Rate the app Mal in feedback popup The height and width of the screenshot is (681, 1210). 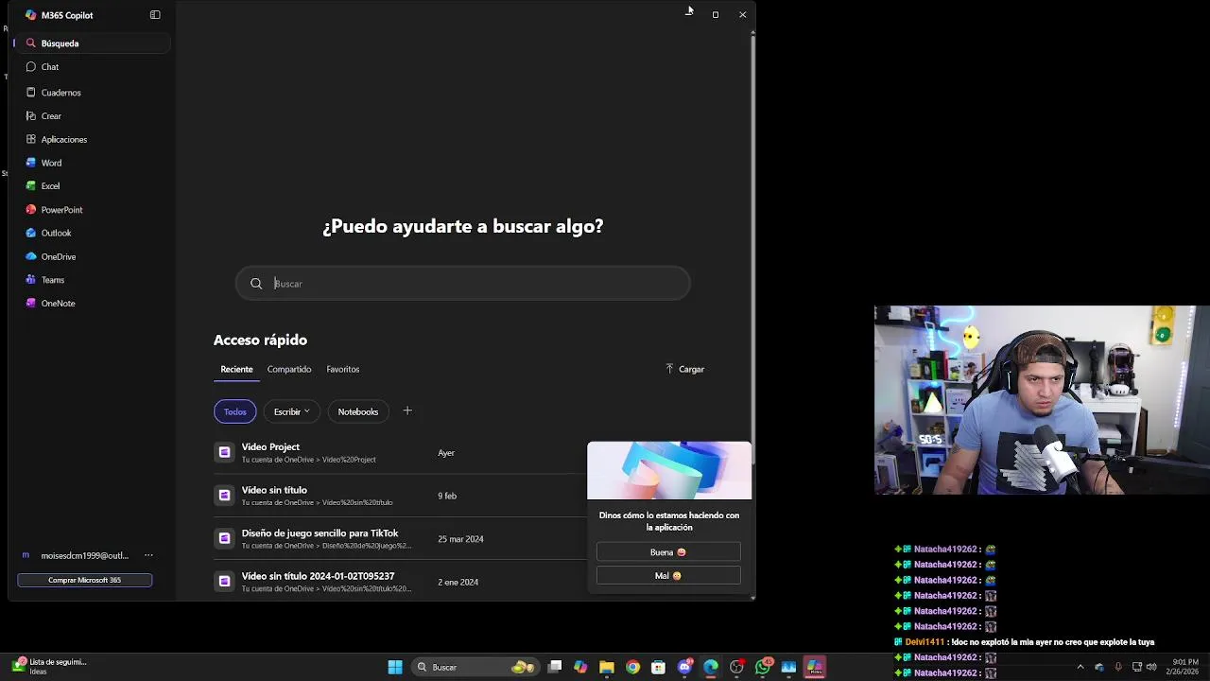(x=668, y=576)
